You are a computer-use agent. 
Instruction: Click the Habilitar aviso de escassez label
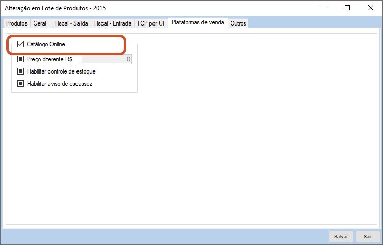click(x=60, y=84)
